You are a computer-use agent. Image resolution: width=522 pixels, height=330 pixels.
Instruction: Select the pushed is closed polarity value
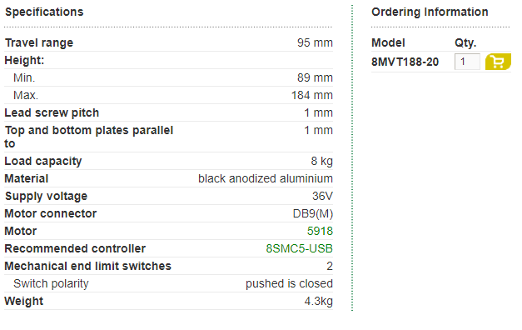coord(289,283)
